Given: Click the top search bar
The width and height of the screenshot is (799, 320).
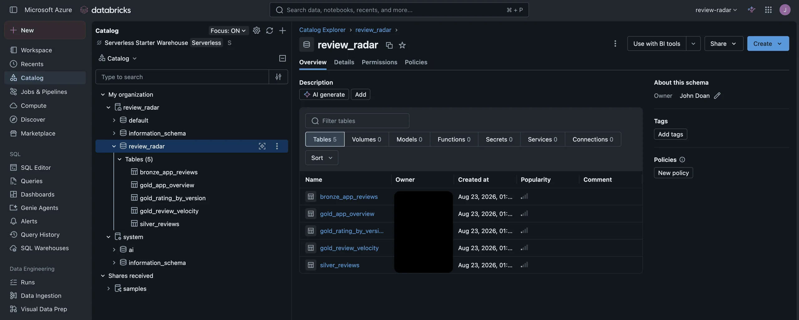Looking at the screenshot, I should pyautogui.click(x=399, y=10).
